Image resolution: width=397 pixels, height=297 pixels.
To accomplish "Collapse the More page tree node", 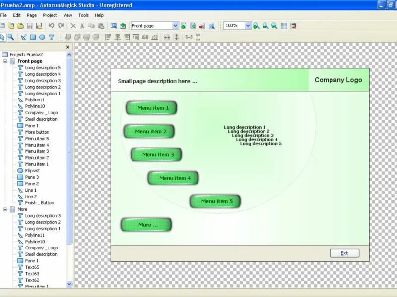I will click(x=5, y=209).
